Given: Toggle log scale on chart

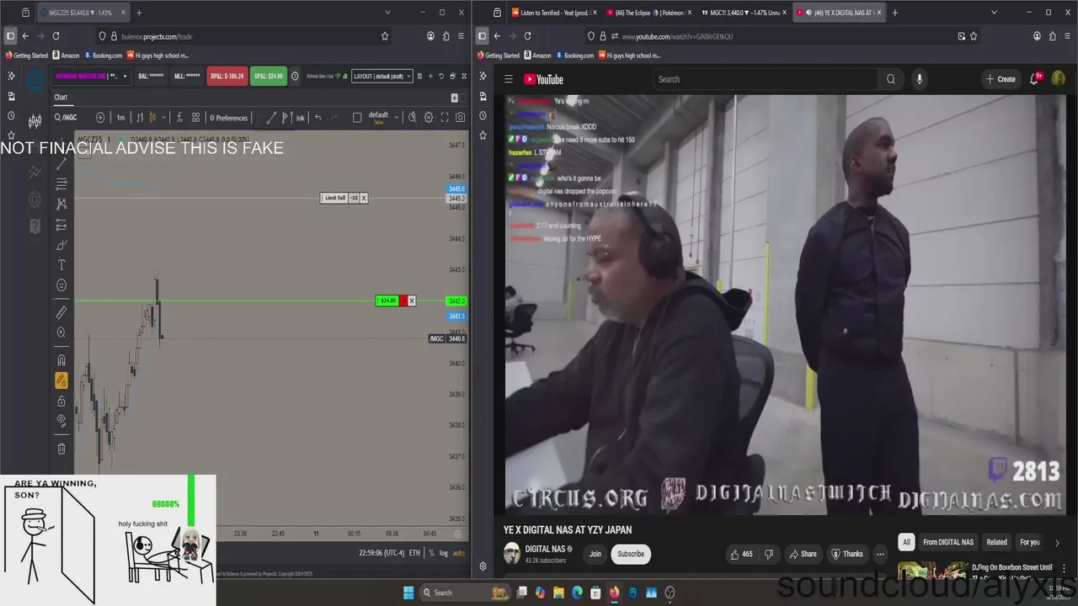Looking at the screenshot, I should (444, 553).
